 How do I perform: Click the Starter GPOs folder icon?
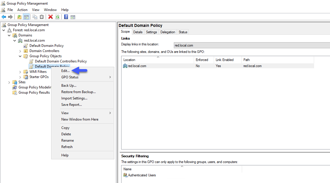(26, 77)
